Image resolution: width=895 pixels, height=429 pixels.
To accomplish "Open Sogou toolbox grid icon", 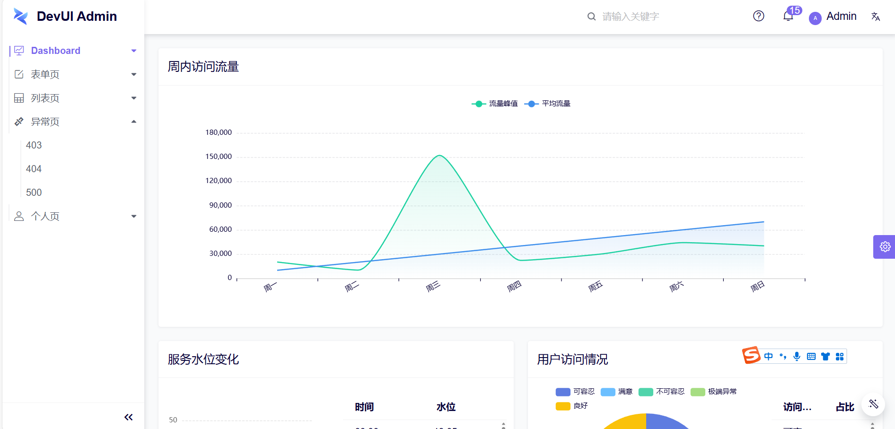I will coord(840,356).
